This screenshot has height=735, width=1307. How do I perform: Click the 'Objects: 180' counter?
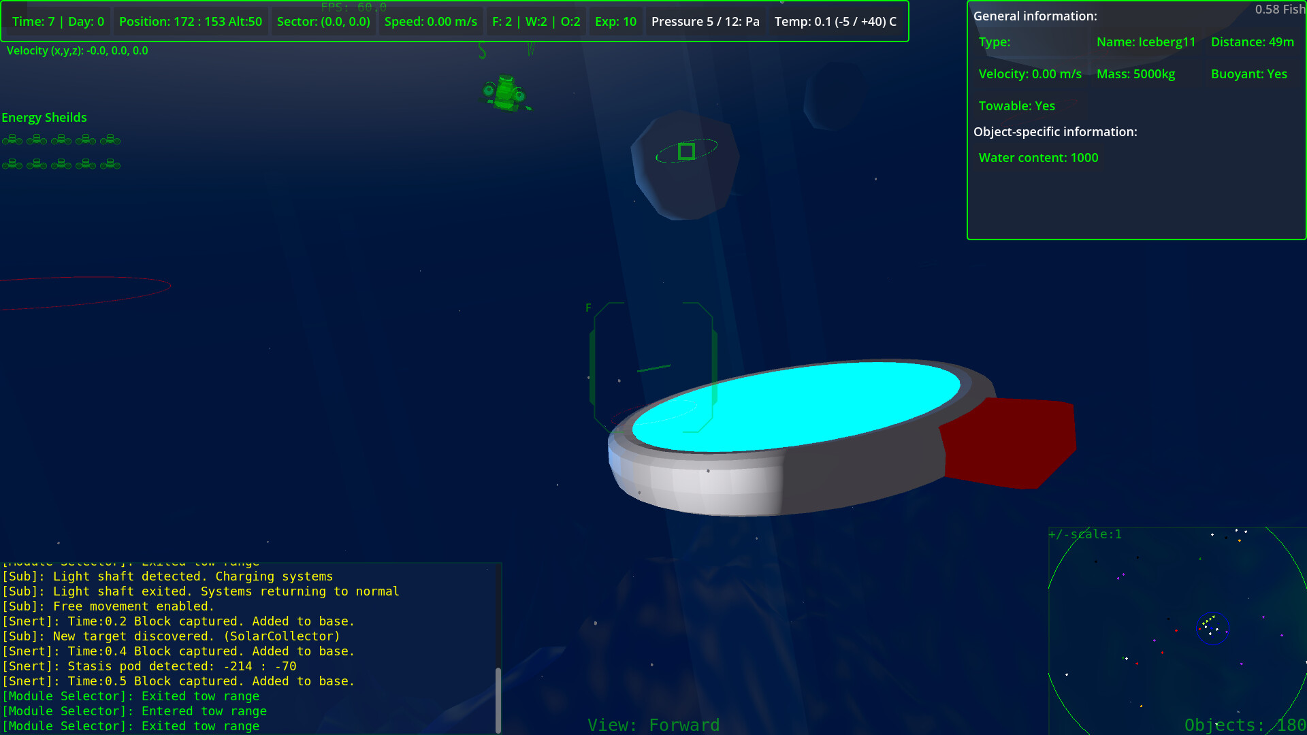pyautogui.click(x=1245, y=725)
